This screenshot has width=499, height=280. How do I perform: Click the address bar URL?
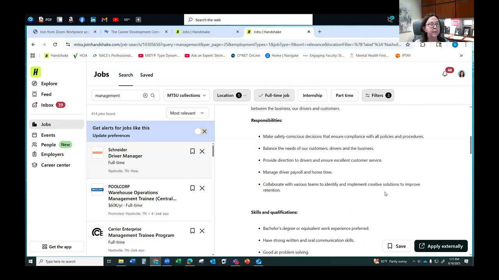coord(237,45)
